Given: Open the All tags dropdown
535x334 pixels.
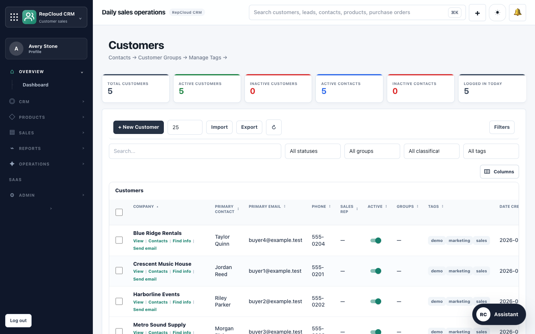Looking at the screenshot, I should click(x=491, y=151).
